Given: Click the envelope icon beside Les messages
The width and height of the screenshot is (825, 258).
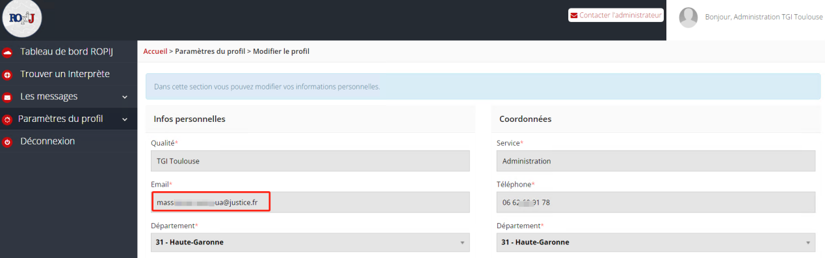Looking at the screenshot, I should [8, 97].
